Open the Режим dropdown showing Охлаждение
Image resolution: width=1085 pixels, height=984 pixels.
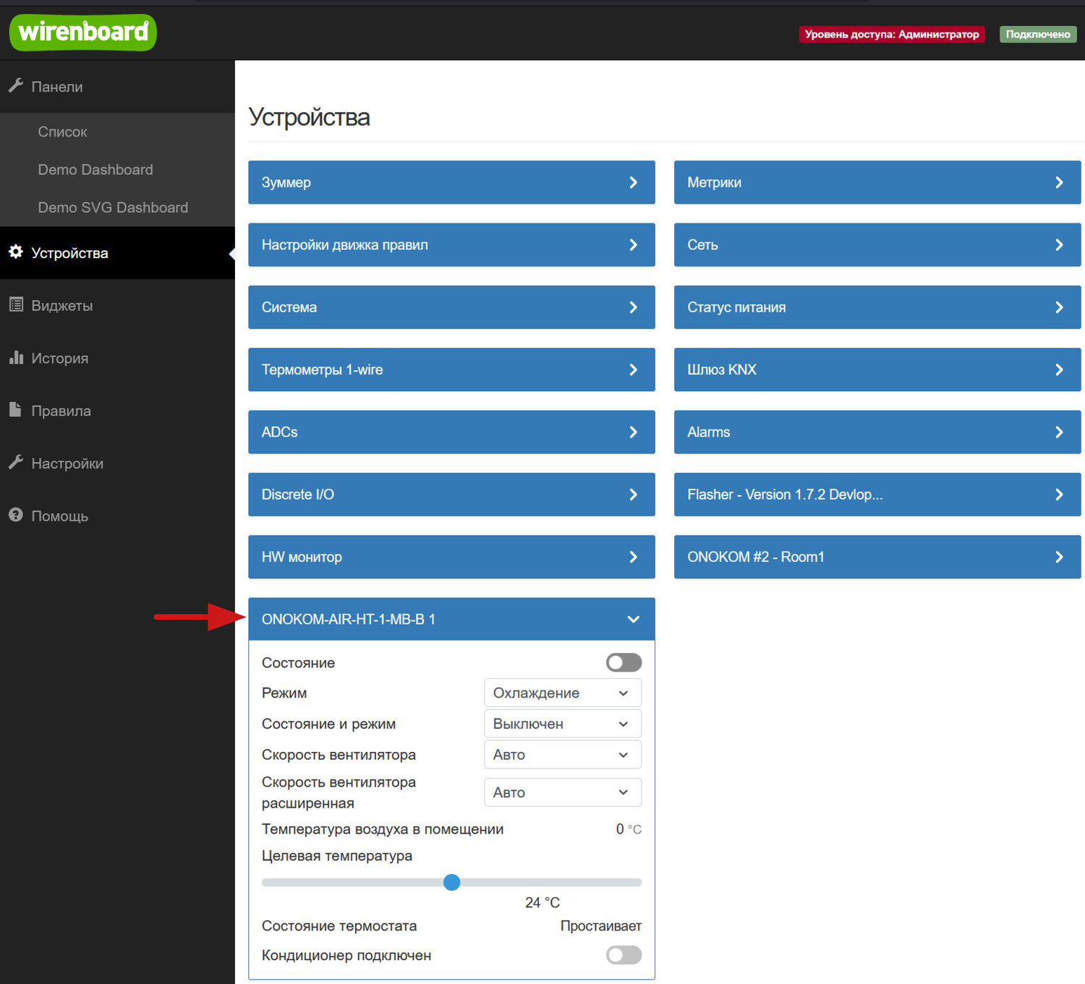tap(562, 693)
